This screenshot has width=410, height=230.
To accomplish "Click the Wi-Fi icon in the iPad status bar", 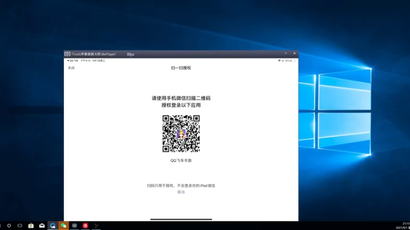I will (279, 60).
